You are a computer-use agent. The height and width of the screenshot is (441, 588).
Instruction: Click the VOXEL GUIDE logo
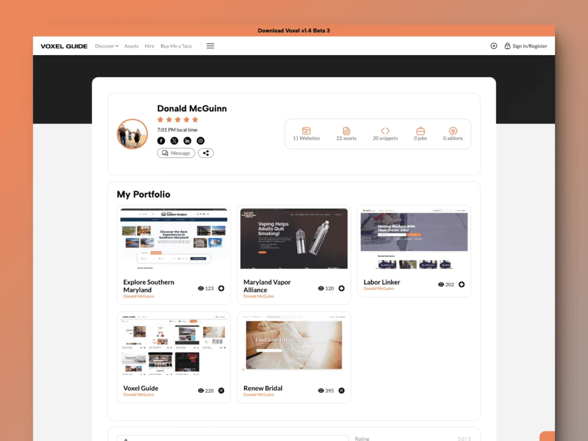click(x=64, y=46)
